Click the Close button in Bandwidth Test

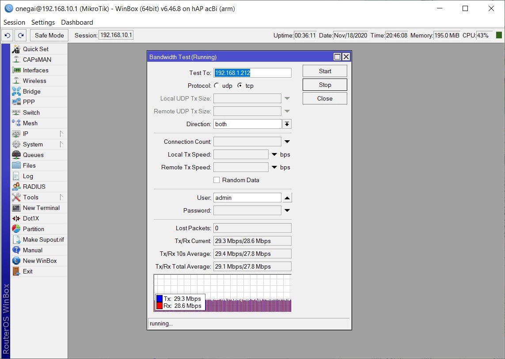point(325,98)
